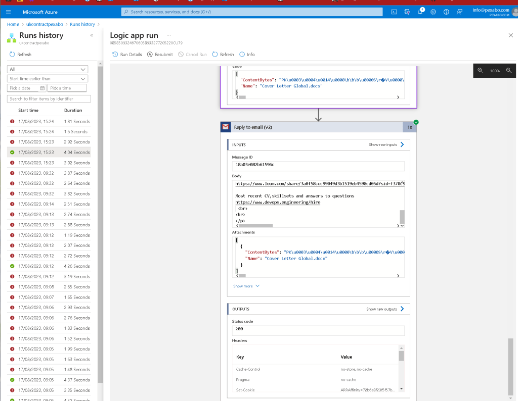Close the Logic app run blade

511,35
